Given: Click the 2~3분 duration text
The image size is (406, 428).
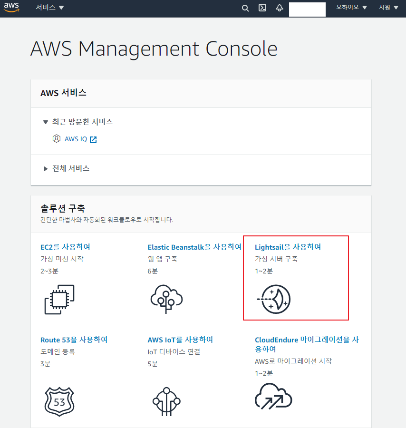Looking at the screenshot, I should 49,271.
